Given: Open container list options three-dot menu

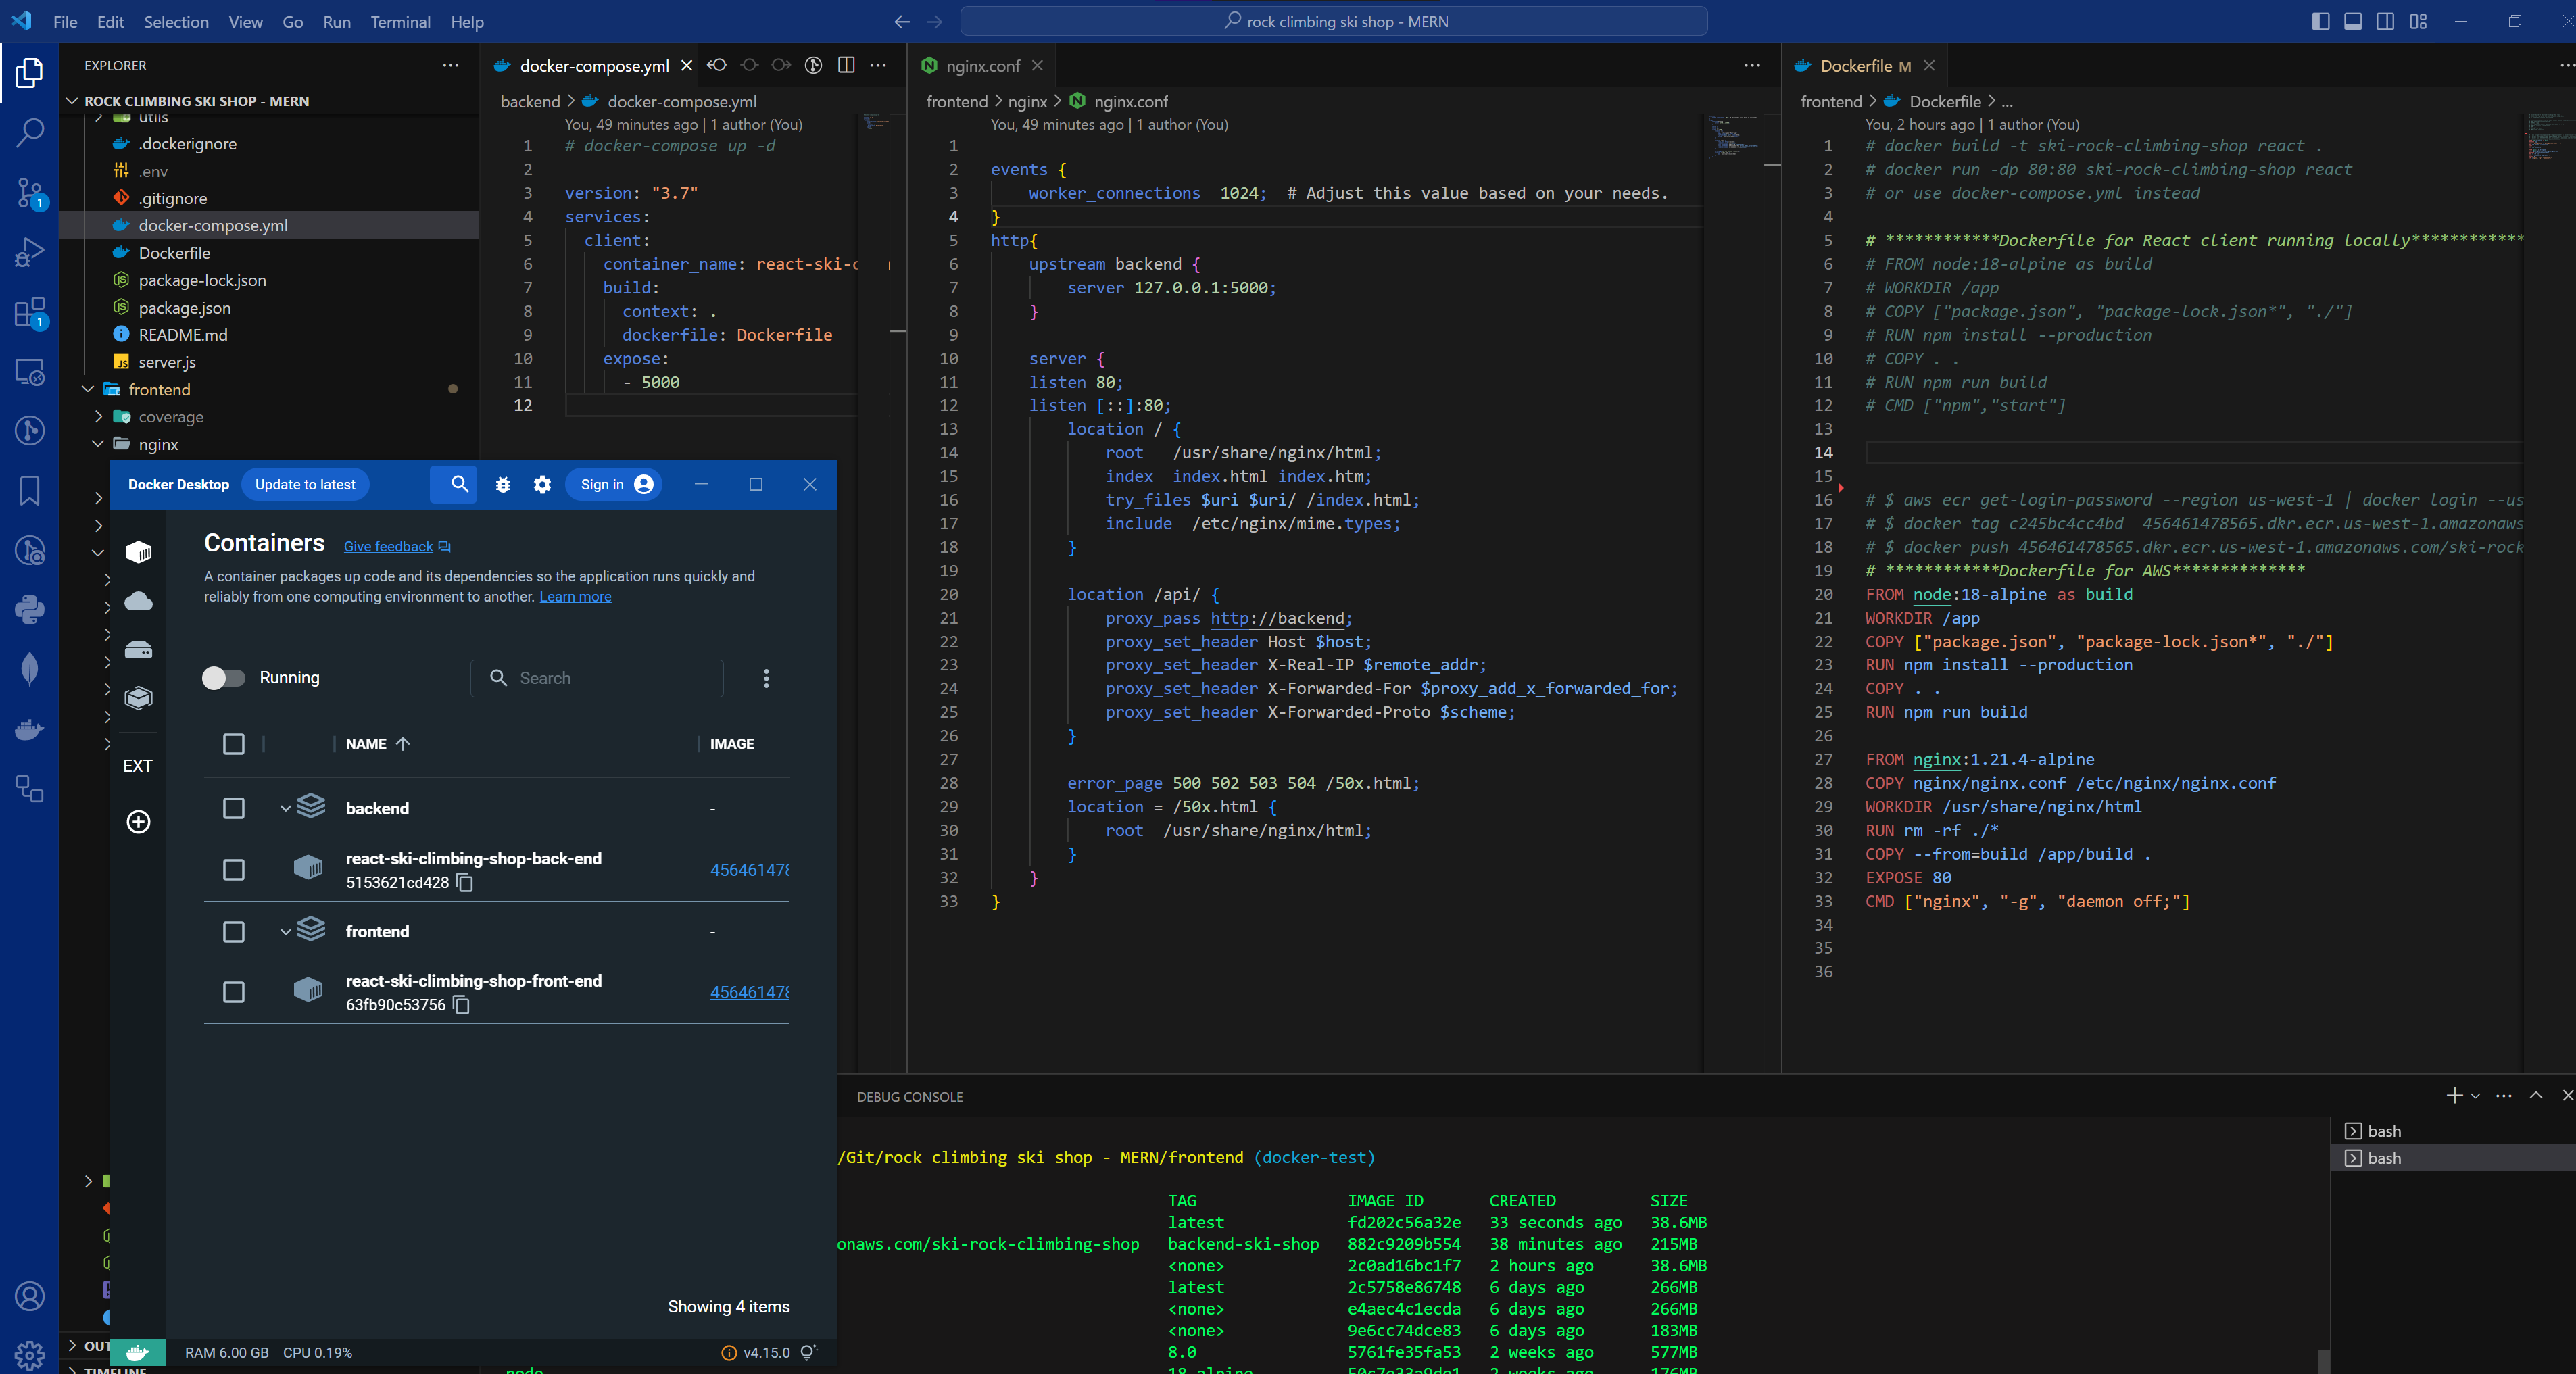Looking at the screenshot, I should (x=766, y=678).
